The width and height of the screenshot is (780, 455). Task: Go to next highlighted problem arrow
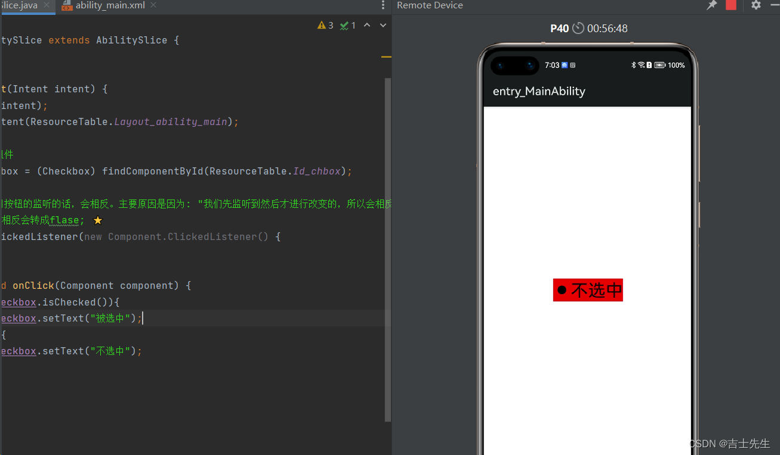(383, 25)
